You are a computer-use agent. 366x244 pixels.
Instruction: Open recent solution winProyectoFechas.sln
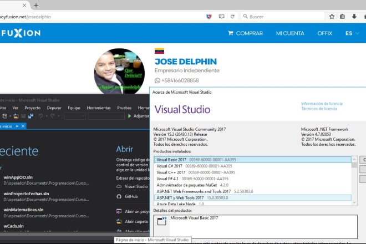coord(27,194)
